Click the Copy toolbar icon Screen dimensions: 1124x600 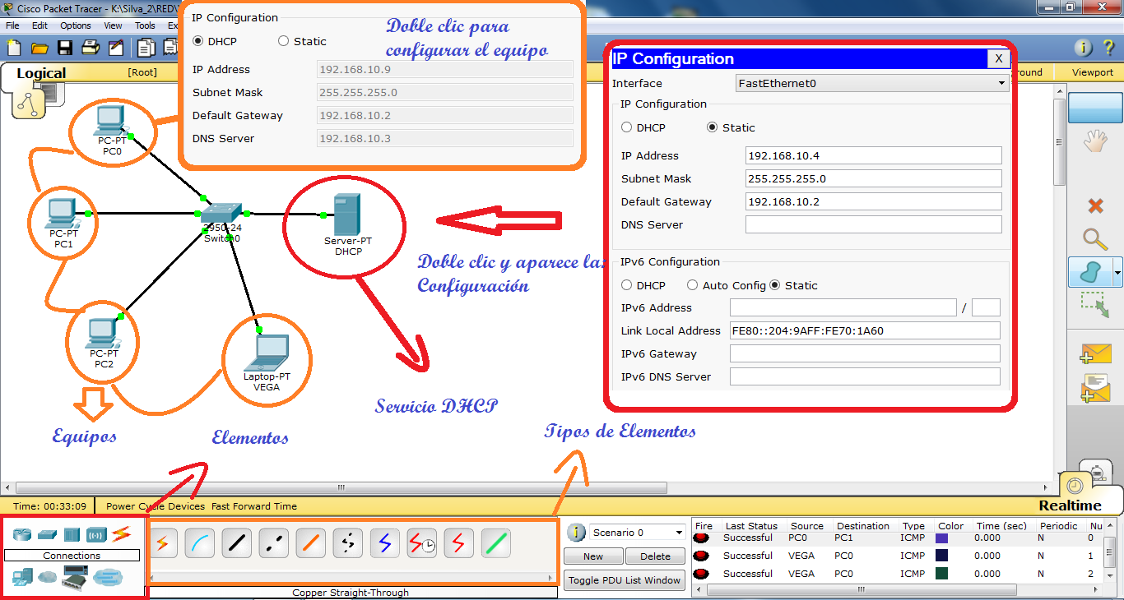(146, 48)
